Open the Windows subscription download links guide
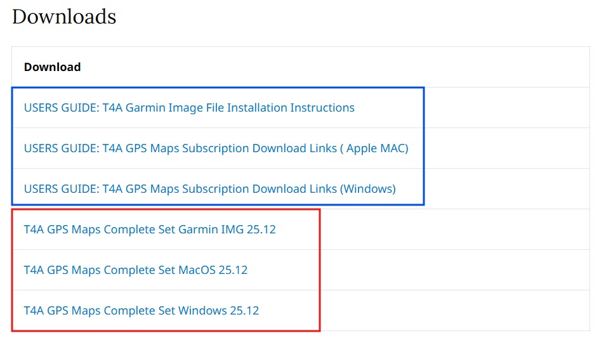 (209, 189)
